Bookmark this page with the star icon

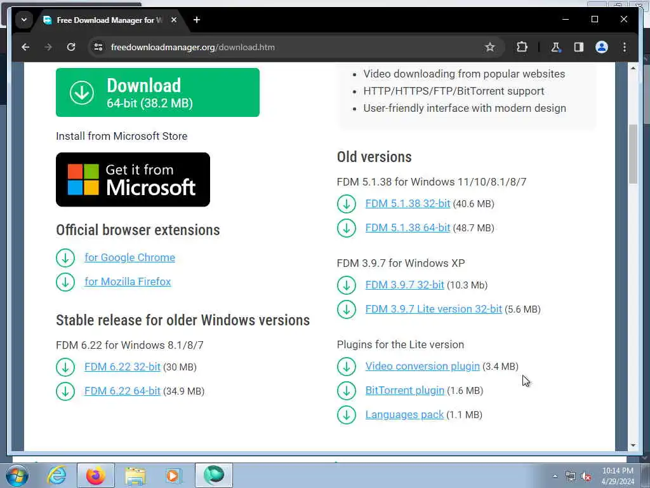tap(489, 47)
